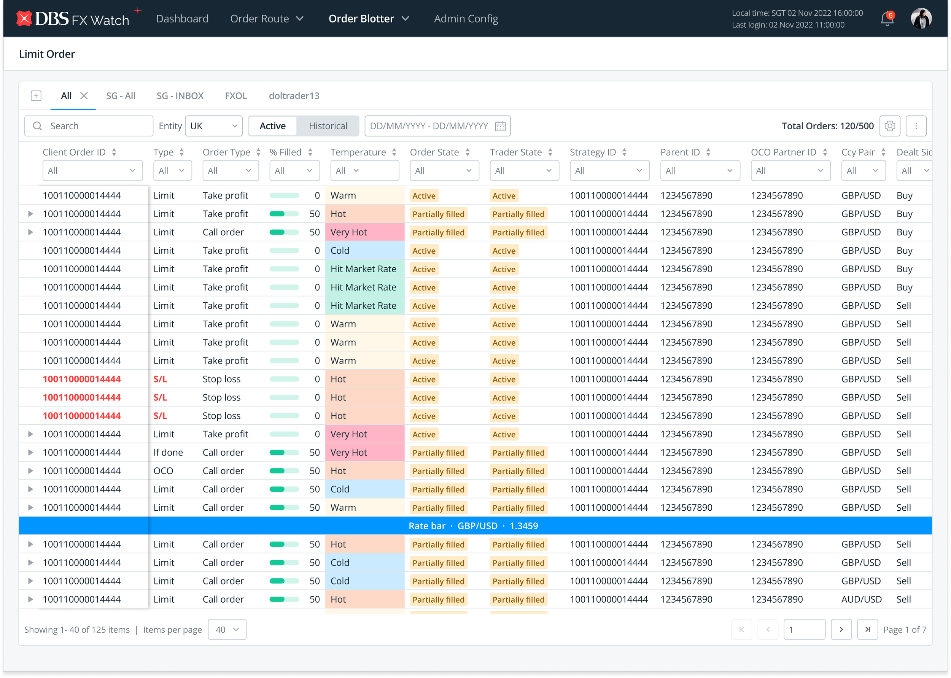Open Admin Config page
This screenshot has height=678, width=951.
point(466,19)
